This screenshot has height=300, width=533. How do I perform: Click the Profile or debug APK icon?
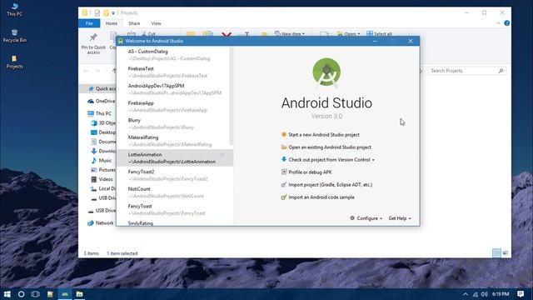click(x=284, y=172)
